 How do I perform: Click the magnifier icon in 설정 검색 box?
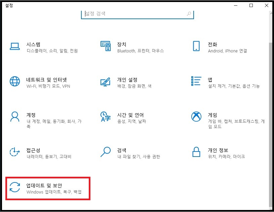pyautogui.click(x=189, y=14)
